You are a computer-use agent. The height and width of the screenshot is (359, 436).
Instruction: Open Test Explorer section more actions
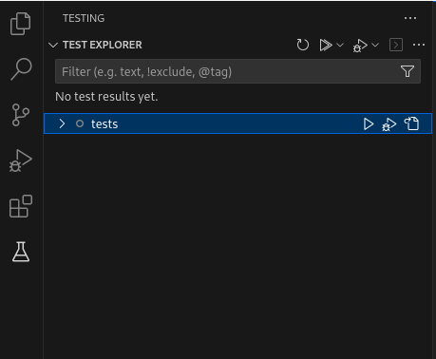(x=419, y=45)
